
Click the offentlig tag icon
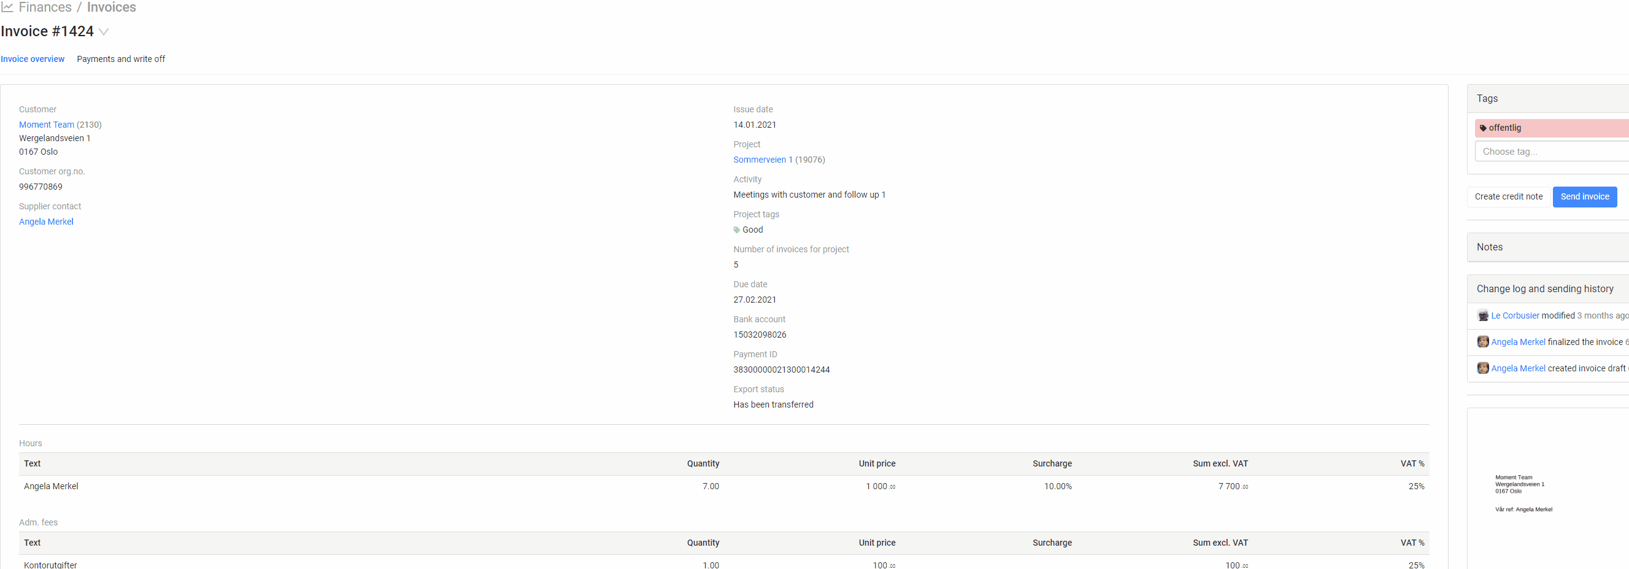click(x=1483, y=128)
